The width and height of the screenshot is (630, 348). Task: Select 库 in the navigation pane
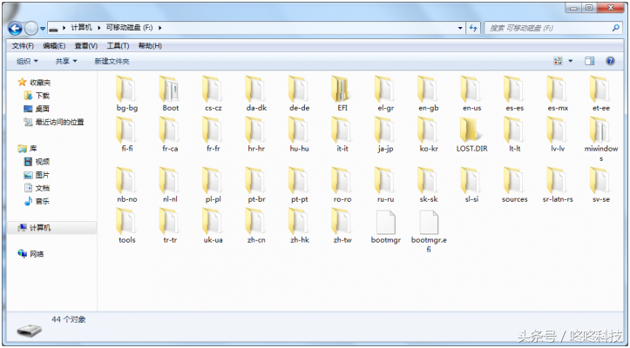coord(33,149)
